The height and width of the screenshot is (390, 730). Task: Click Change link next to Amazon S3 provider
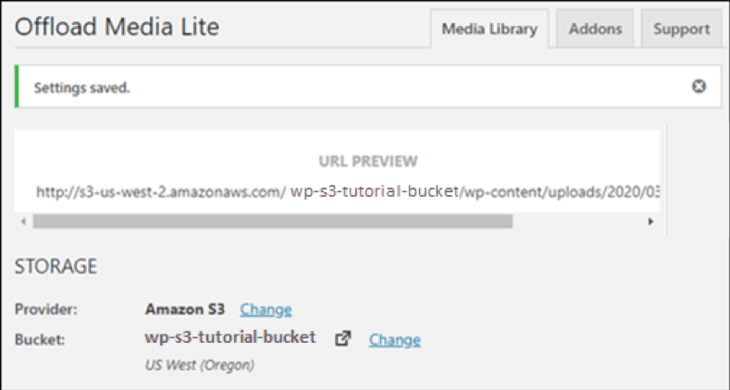click(266, 309)
